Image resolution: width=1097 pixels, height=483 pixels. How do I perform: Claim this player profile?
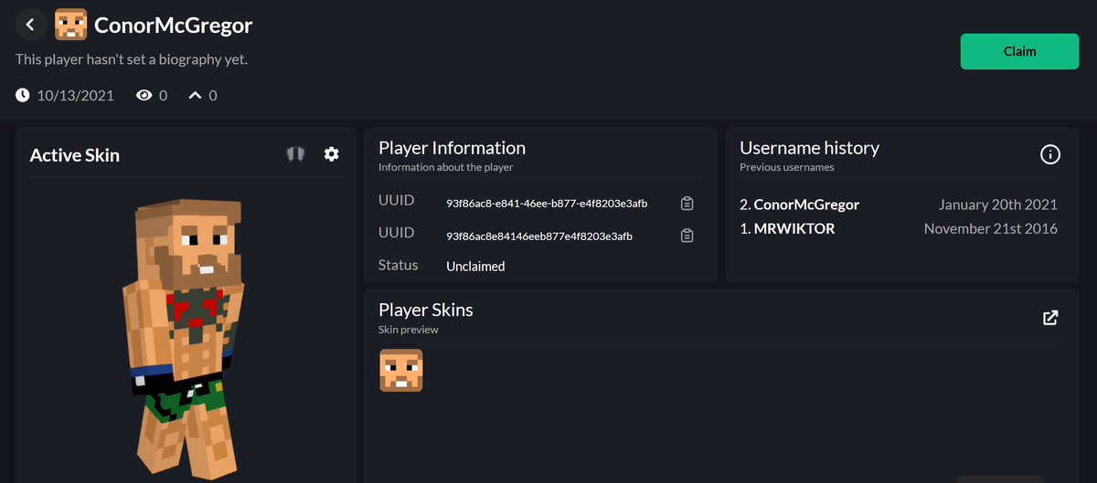coord(1019,51)
